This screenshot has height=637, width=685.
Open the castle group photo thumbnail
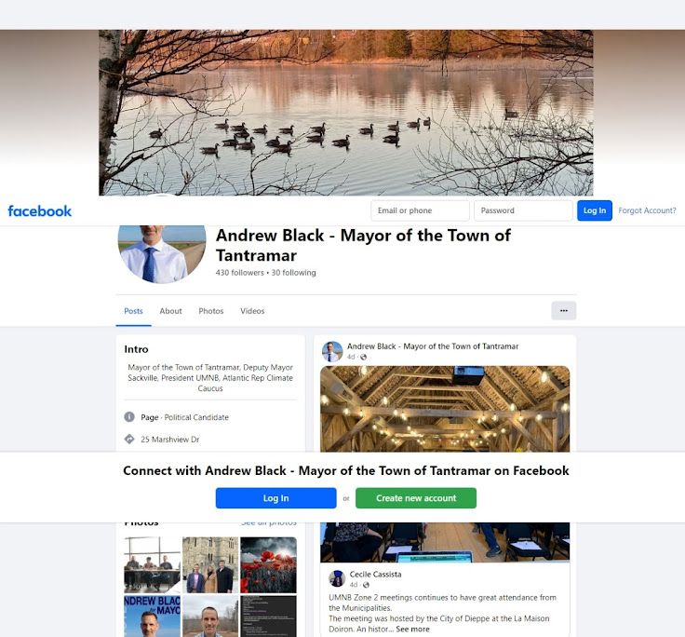click(x=210, y=565)
